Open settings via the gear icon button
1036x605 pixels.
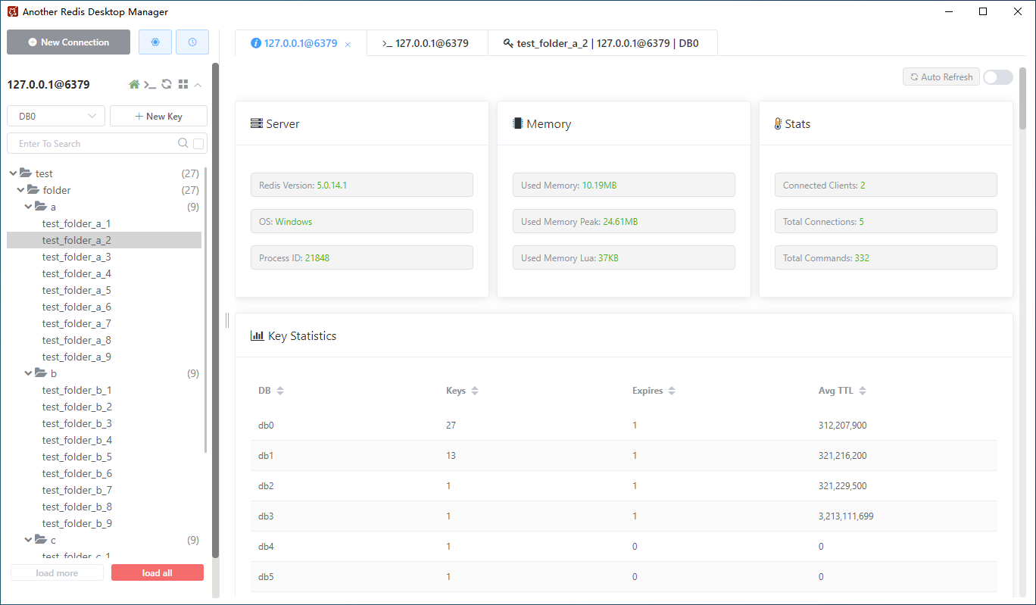click(x=155, y=42)
